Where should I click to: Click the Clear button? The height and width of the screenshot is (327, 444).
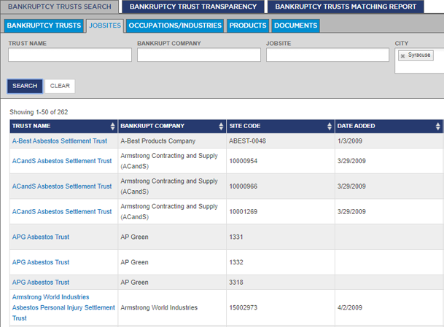point(60,86)
